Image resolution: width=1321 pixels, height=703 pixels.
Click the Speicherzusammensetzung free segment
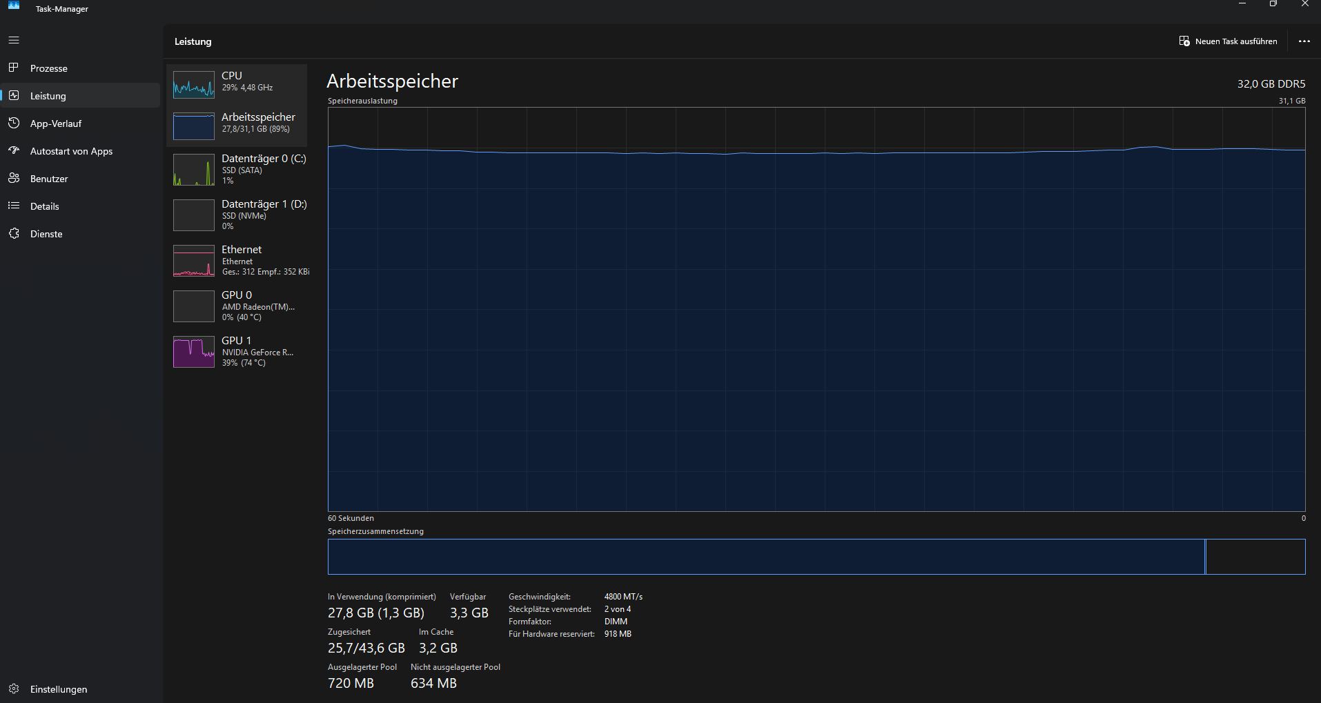coord(1255,557)
